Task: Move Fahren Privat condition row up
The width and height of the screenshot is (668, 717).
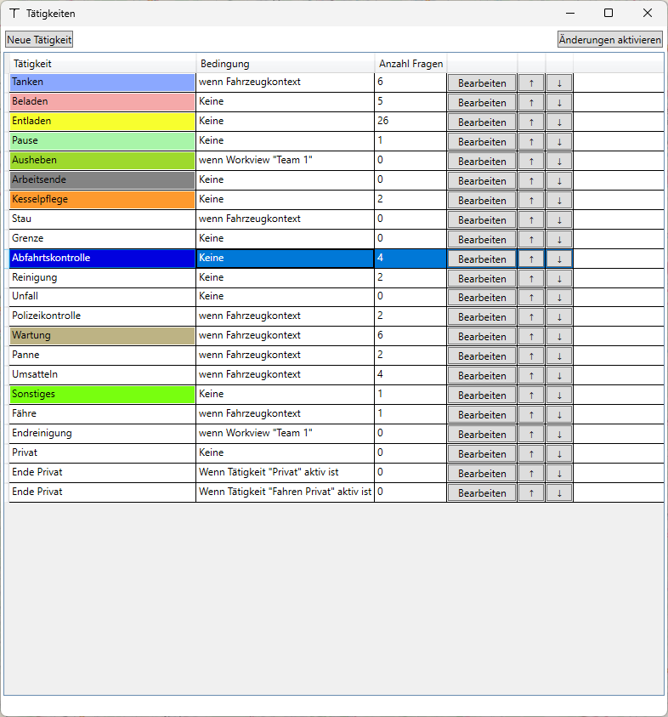Action: point(531,493)
